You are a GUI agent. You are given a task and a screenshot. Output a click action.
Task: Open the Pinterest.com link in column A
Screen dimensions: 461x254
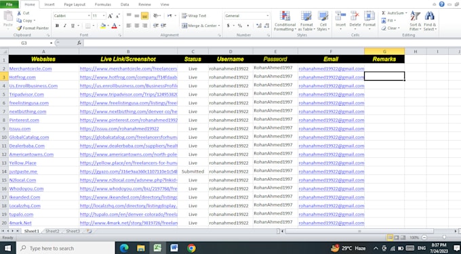[x=24, y=120]
